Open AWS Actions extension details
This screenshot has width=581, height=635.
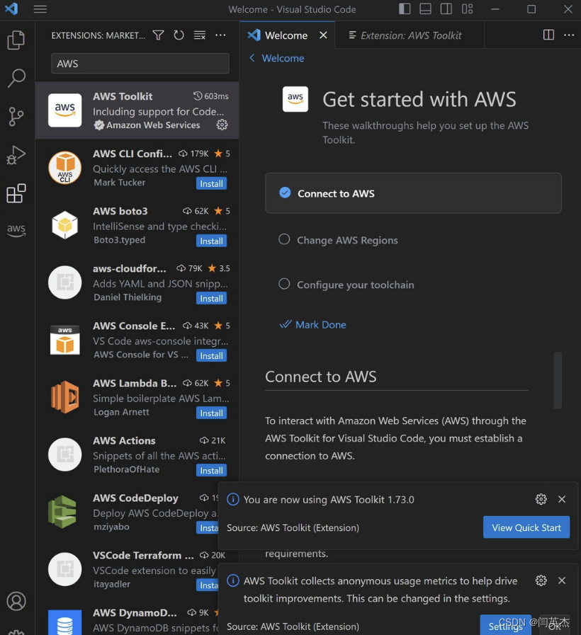(x=137, y=454)
